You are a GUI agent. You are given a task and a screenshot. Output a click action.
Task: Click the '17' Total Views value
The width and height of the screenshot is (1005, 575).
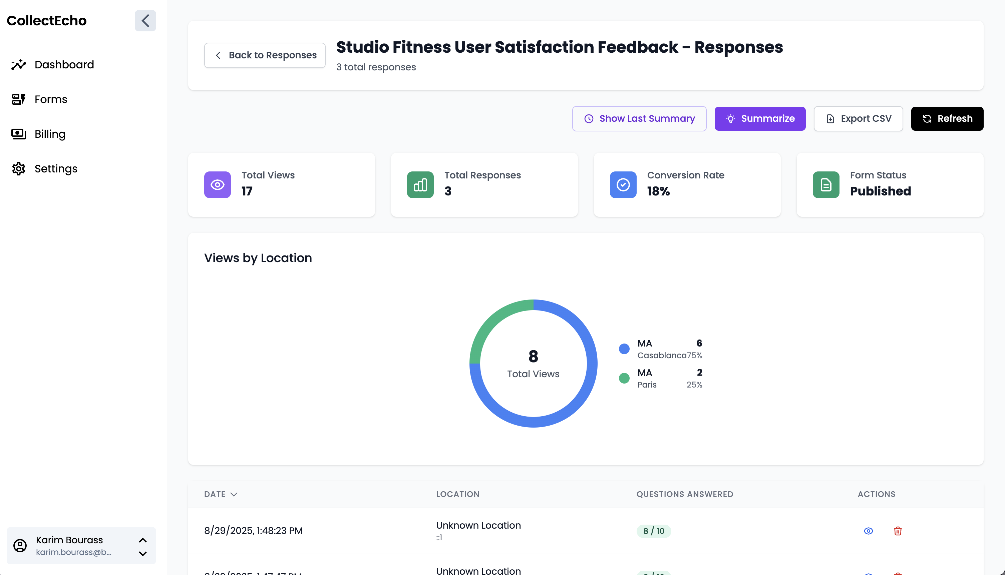point(247,191)
